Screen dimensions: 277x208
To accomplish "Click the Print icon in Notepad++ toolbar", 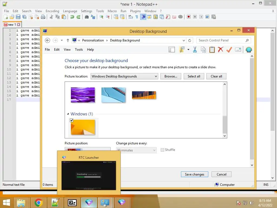I will (x=43, y=17).
